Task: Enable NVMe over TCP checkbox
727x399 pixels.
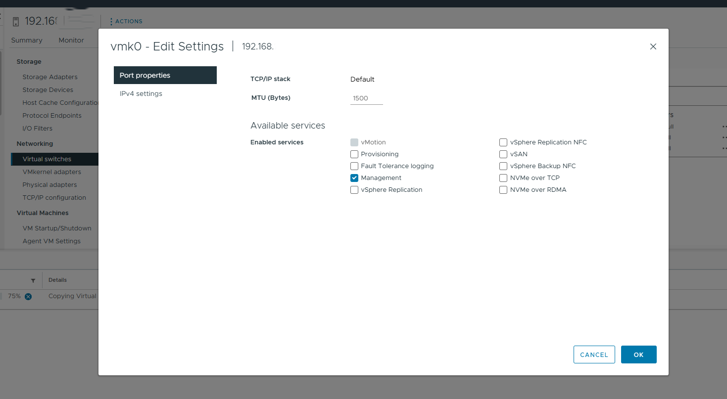Action: coord(503,178)
